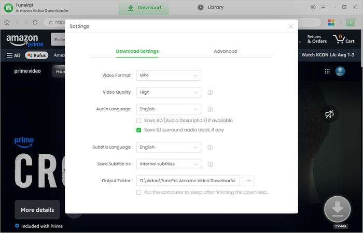Browse output folder with the three-dots button

tap(248, 181)
